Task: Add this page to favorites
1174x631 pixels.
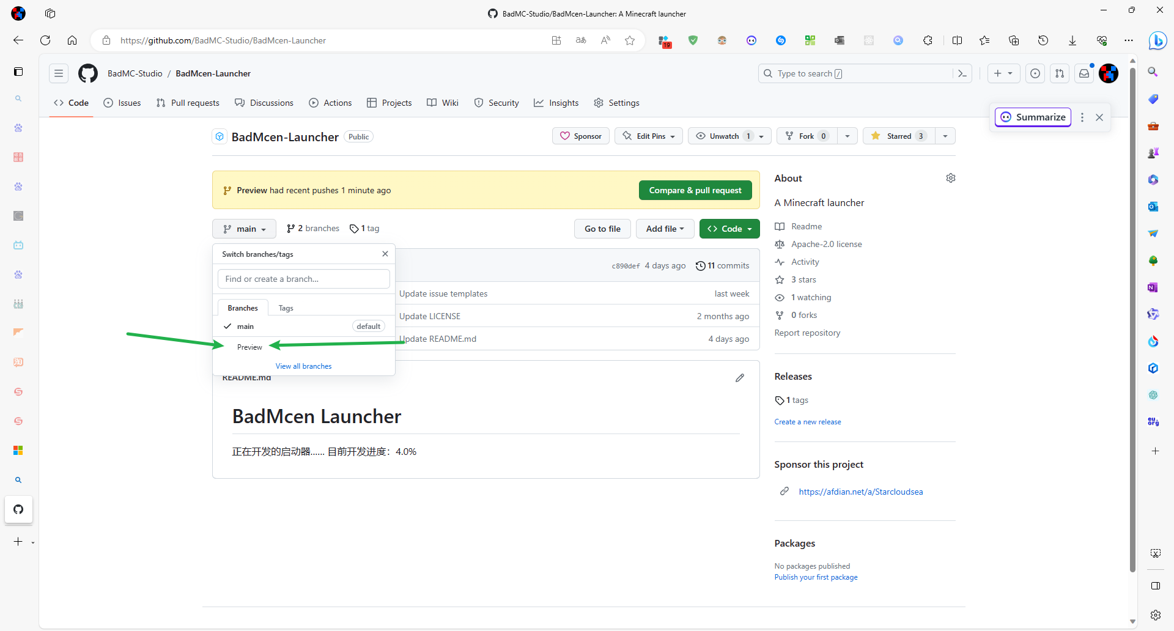Action: click(630, 40)
